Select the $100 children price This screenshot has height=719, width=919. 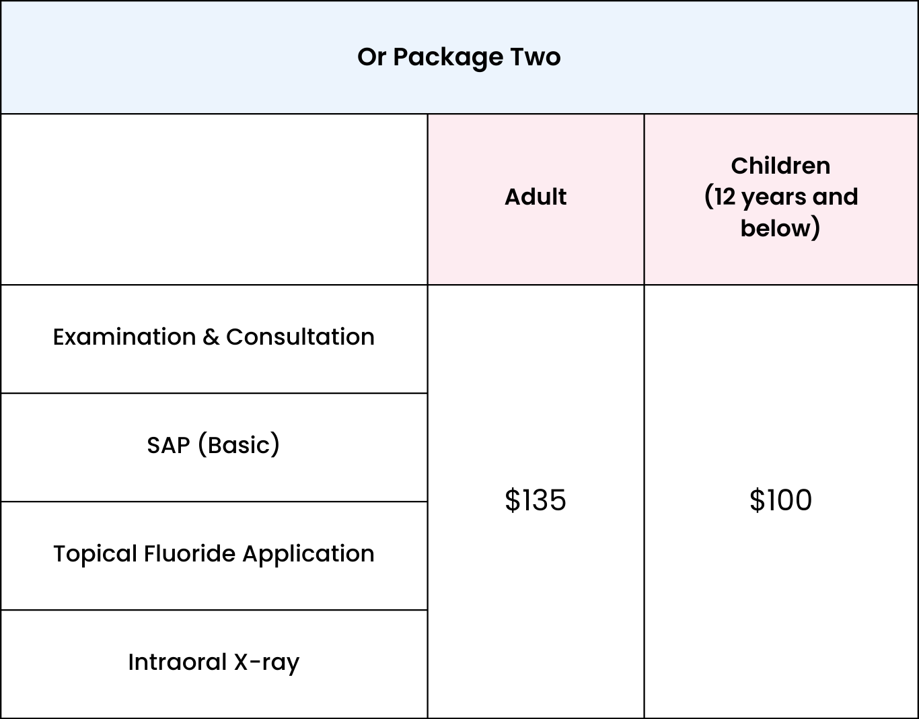[780, 500]
